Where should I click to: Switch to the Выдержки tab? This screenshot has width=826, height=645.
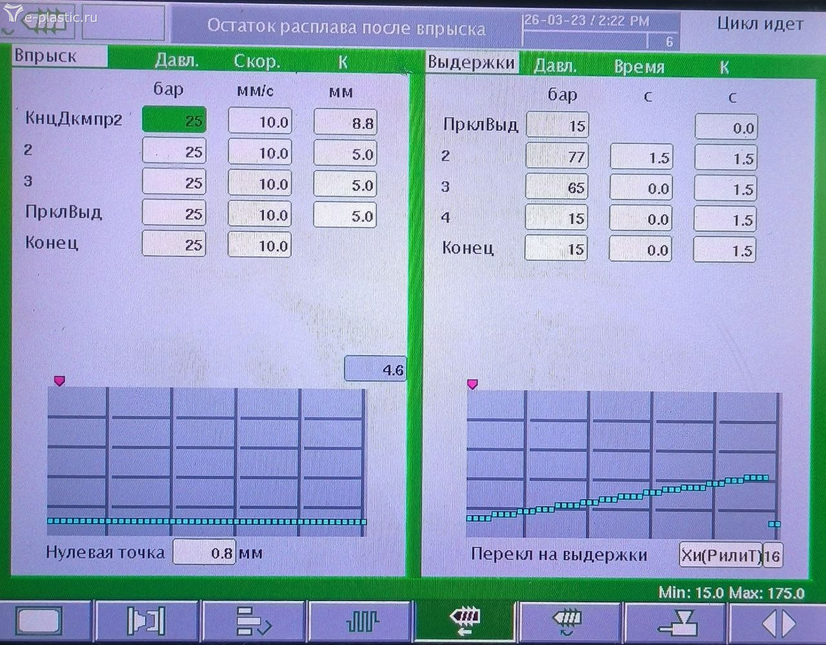coord(471,63)
